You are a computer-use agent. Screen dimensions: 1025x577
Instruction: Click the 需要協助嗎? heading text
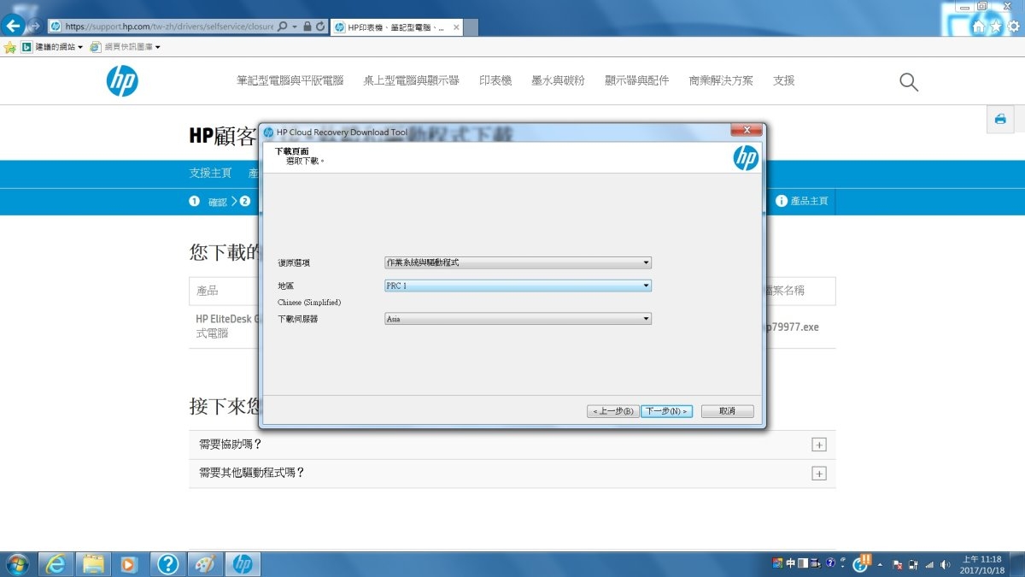(230, 445)
